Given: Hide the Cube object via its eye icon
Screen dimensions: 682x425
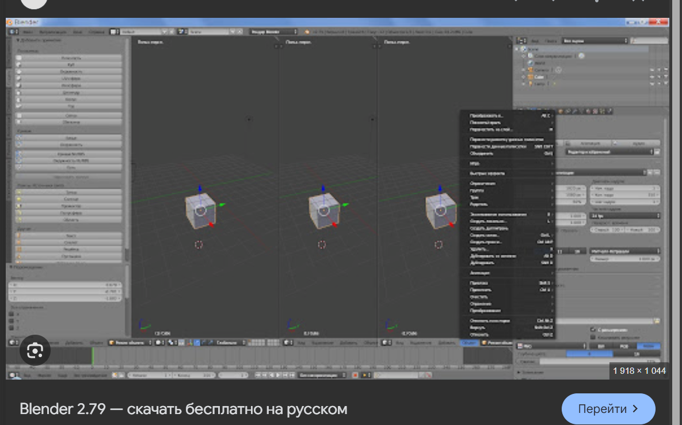Looking at the screenshot, I should 652,77.
